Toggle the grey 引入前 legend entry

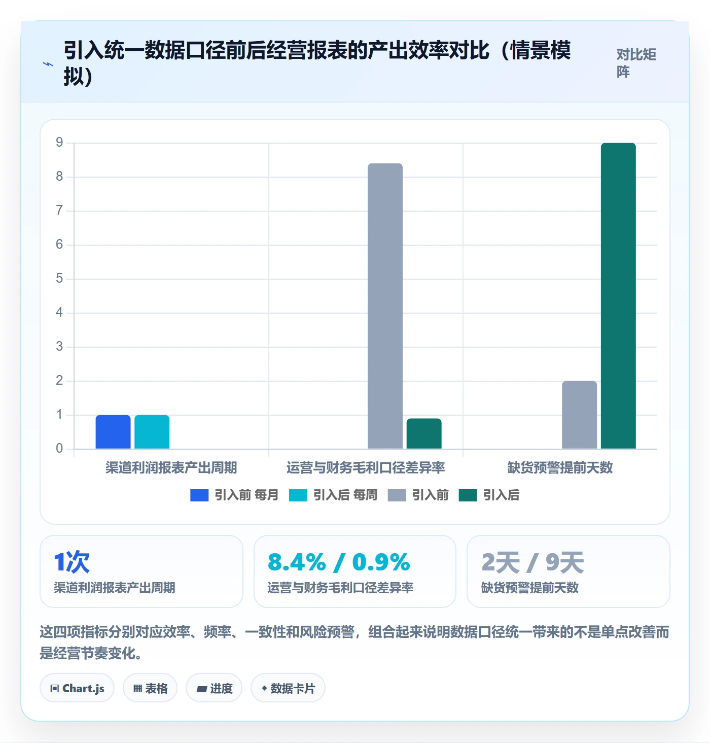418,495
